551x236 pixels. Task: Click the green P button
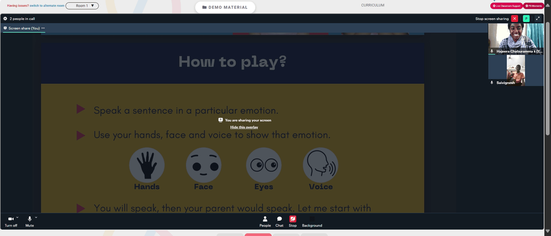coord(526,19)
